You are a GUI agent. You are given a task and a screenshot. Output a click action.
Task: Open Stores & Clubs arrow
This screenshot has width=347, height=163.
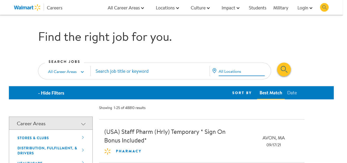(83, 137)
